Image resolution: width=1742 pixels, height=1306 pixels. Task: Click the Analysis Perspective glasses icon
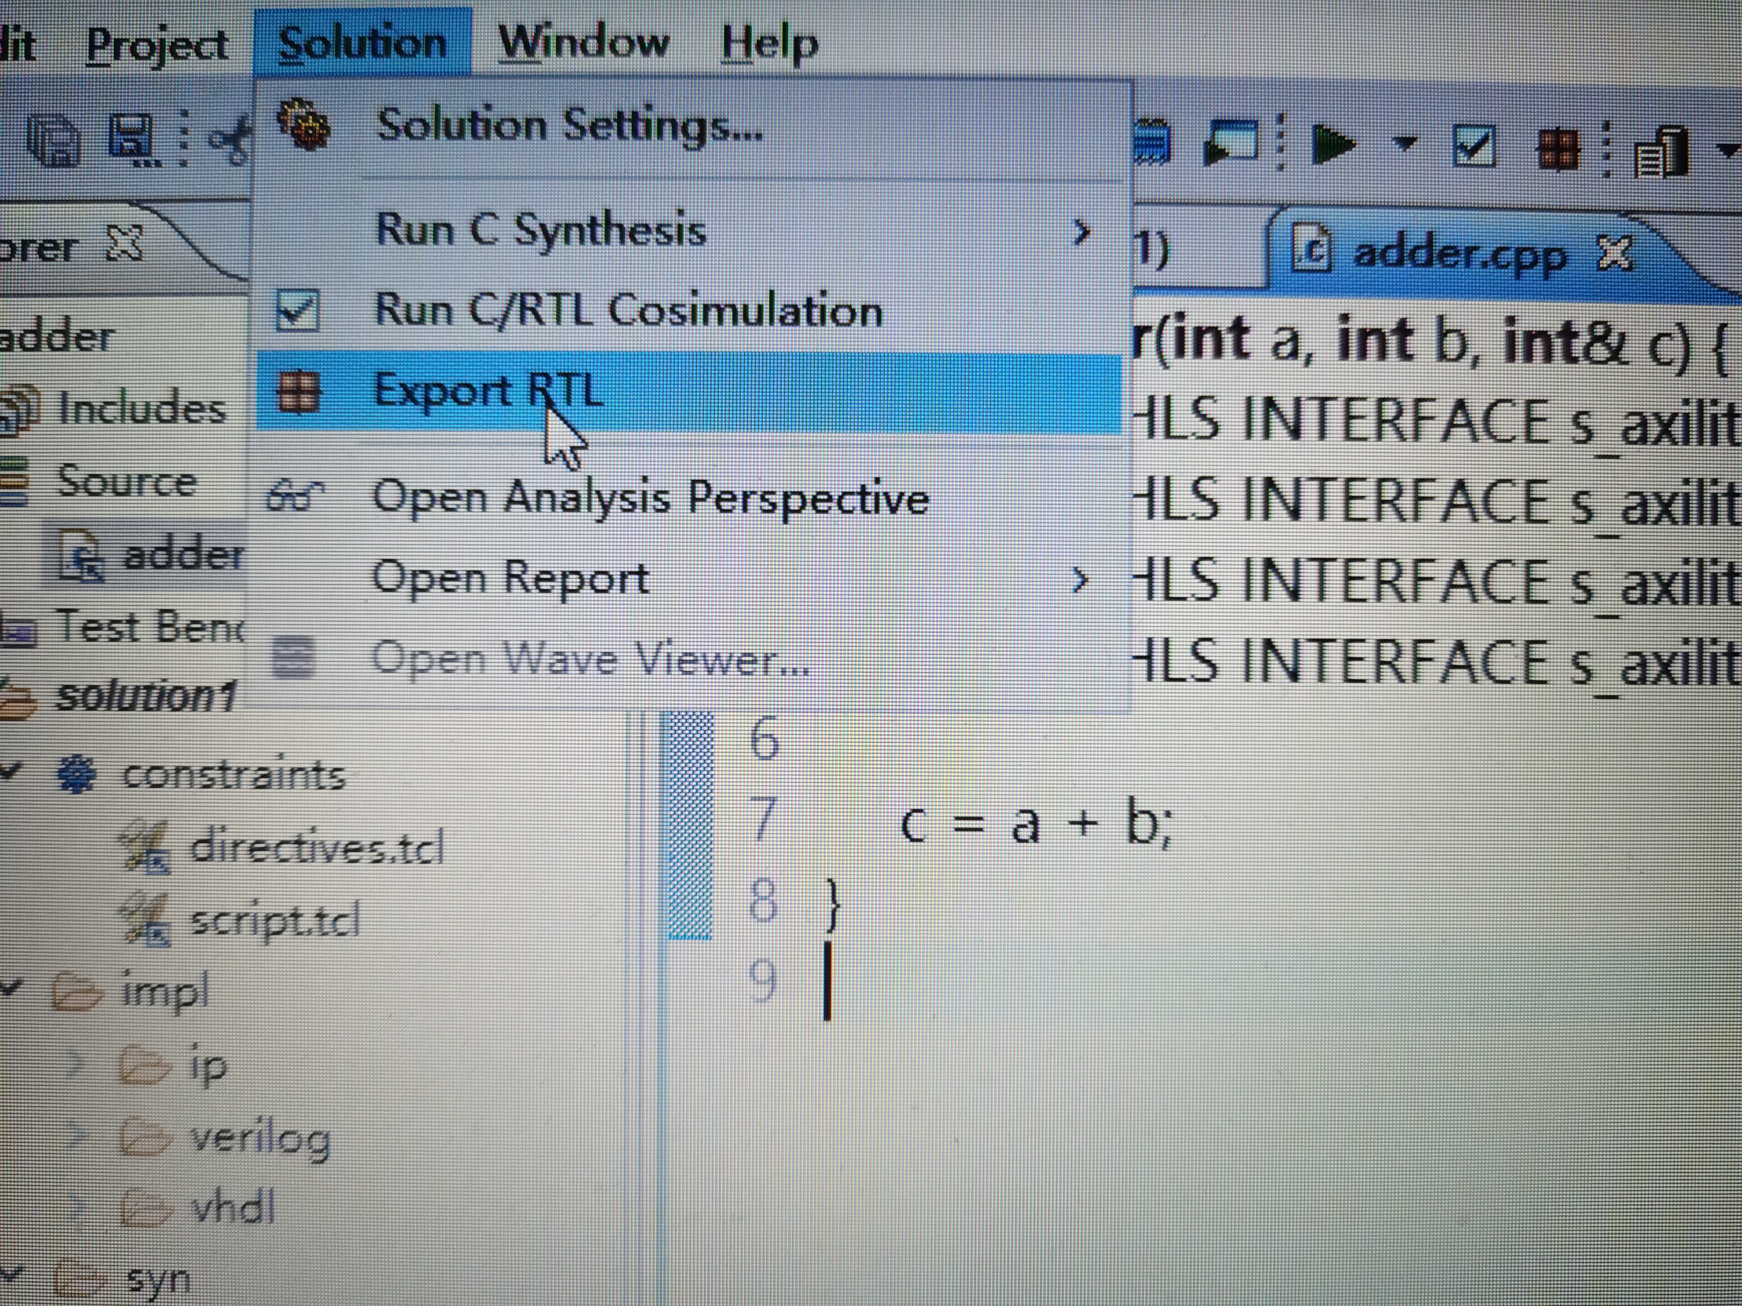(x=295, y=497)
